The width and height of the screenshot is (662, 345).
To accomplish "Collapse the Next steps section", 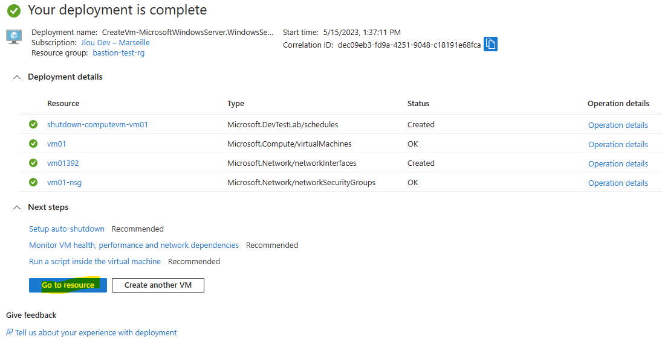I will click(17, 207).
